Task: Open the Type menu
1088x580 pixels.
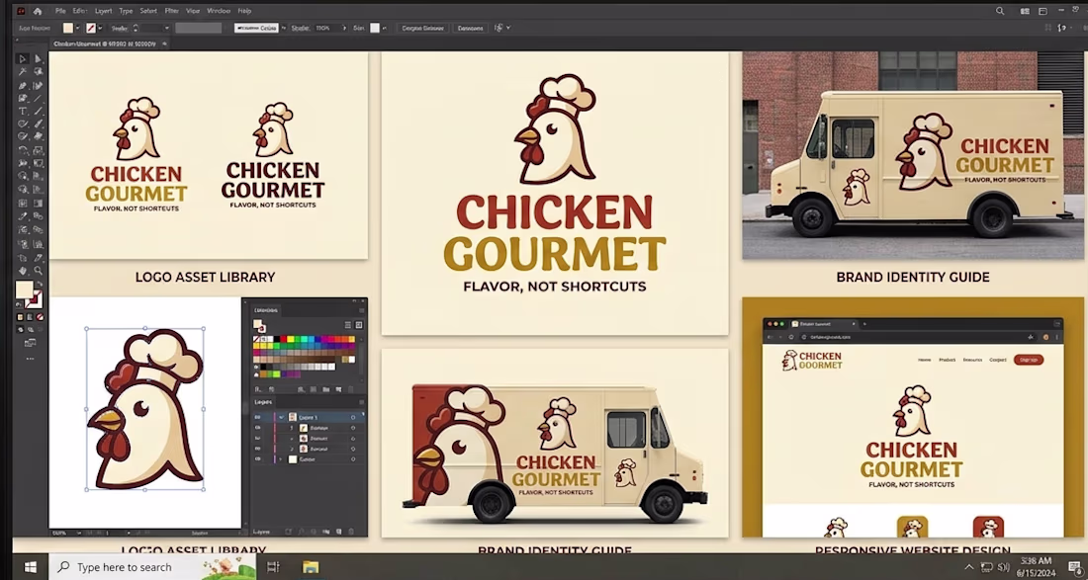Action: coord(126,11)
